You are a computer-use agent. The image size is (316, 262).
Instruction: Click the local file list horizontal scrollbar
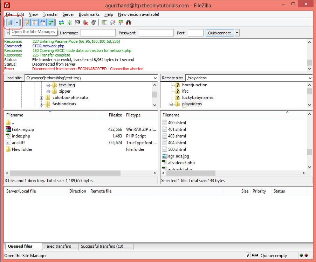click(x=65, y=173)
